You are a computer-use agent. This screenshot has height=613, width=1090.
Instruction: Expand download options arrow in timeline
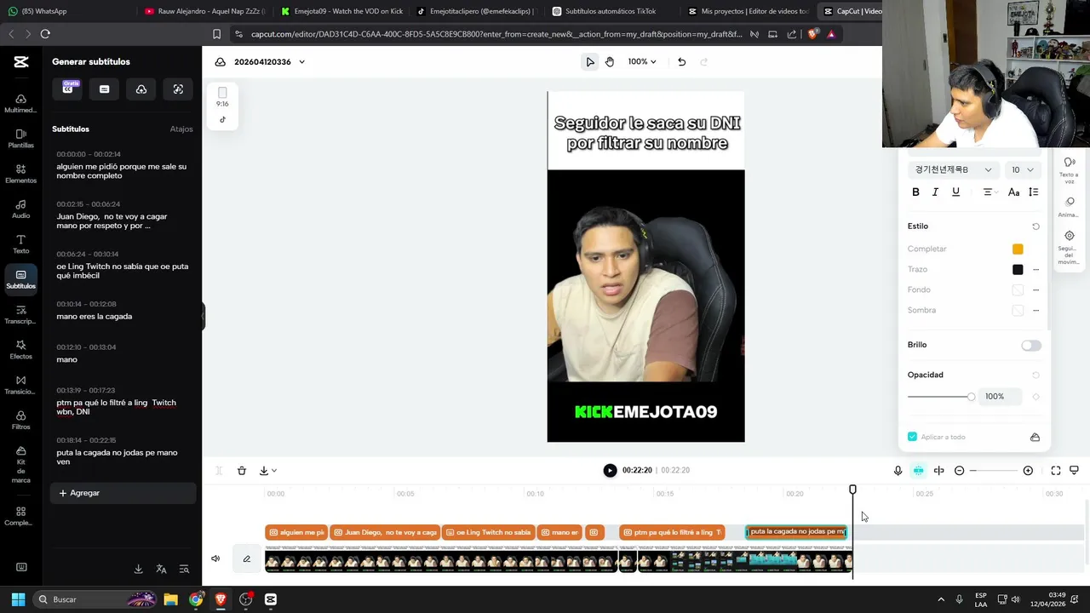[x=273, y=471]
